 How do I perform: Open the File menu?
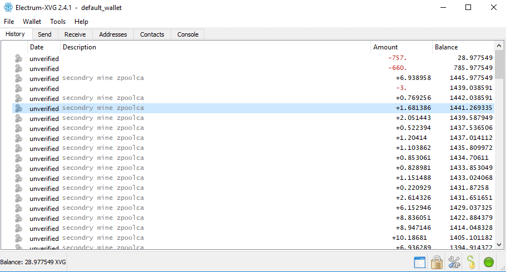[x=9, y=22]
